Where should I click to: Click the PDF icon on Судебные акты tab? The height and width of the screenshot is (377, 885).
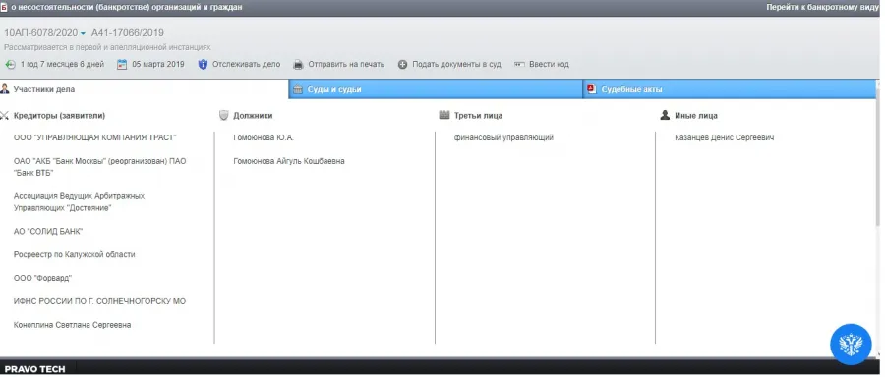(592, 89)
